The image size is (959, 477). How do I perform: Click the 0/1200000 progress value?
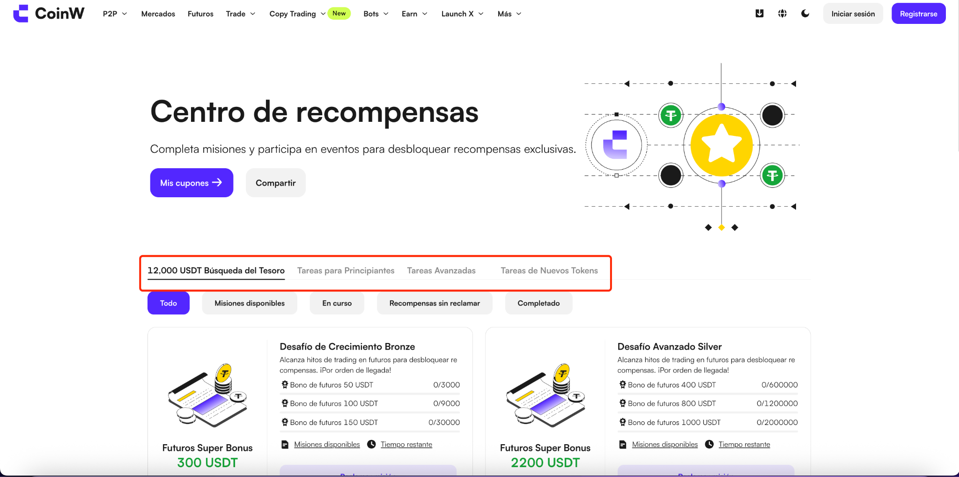777,403
